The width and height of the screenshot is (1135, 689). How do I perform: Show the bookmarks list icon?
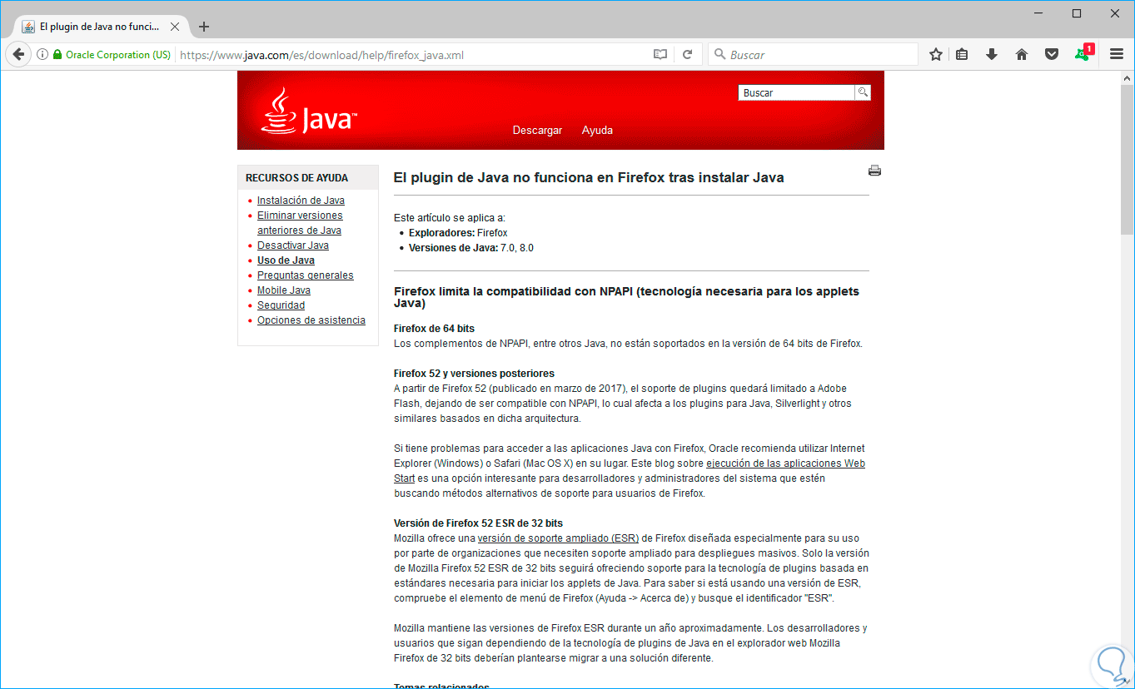tap(962, 54)
